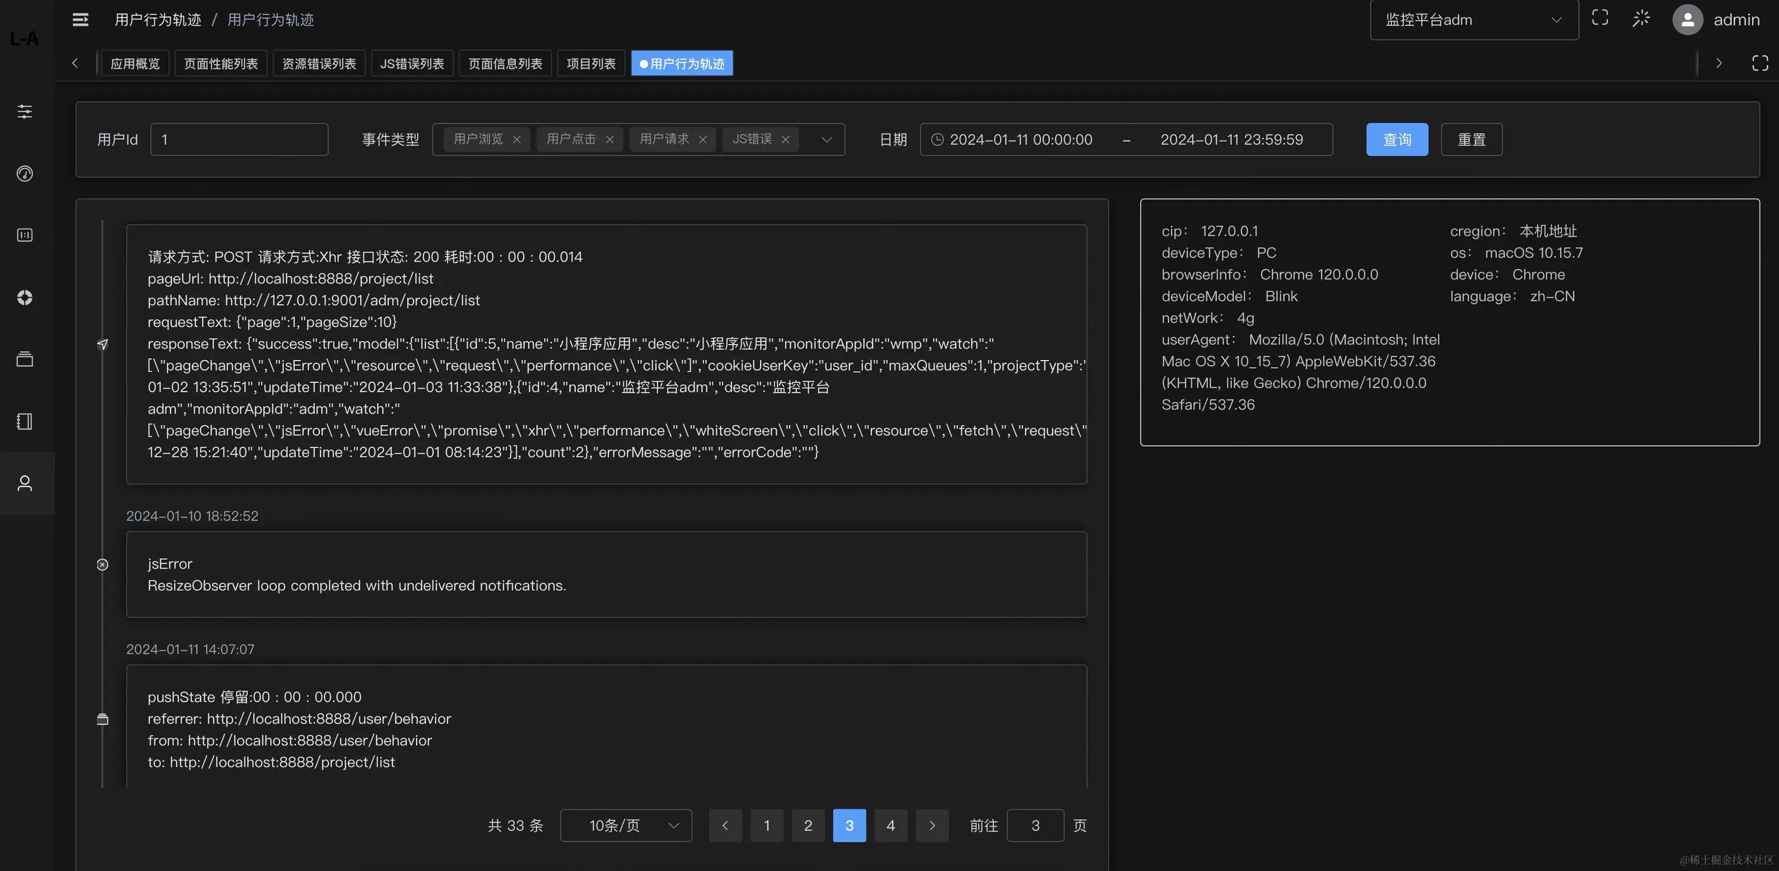
Task: Switch to the JS错误列表 tab
Action: 412,64
